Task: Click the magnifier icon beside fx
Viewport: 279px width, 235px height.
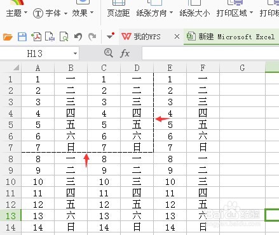Action: click(109, 53)
